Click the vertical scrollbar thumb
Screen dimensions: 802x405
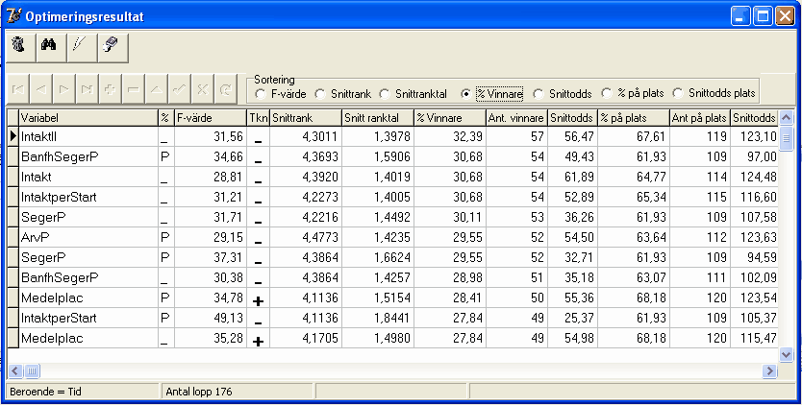pos(787,138)
